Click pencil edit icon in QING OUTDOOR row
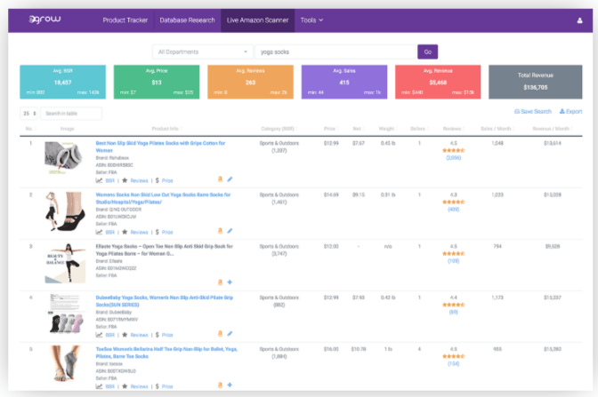Viewport: 598px width, 397px height. [230, 231]
